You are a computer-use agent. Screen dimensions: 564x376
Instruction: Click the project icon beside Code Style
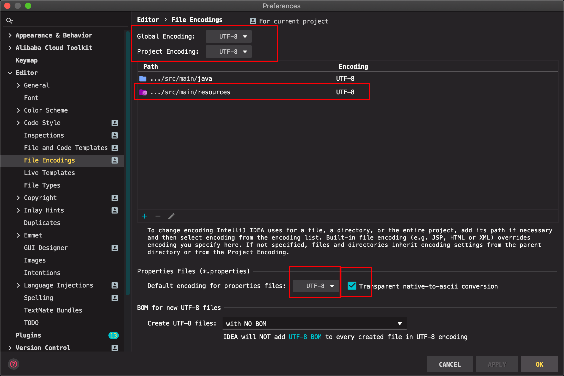click(x=115, y=123)
